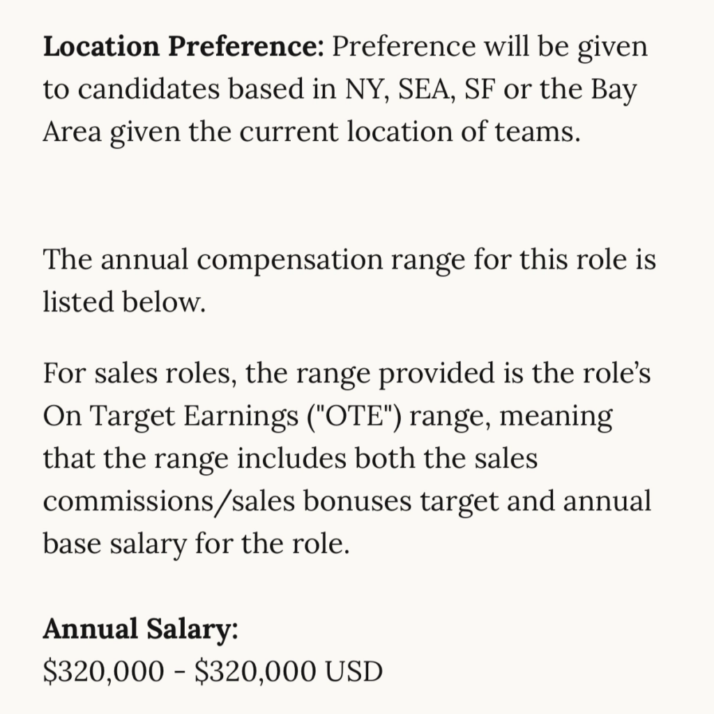Click the bold "Annual Salary:" heading
This screenshot has width=714, height=714.
(x=141, y=628)
